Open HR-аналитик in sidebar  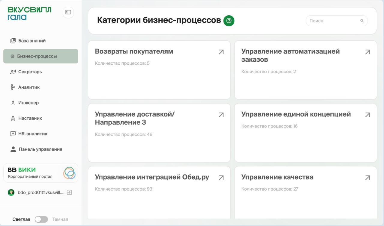33,134
